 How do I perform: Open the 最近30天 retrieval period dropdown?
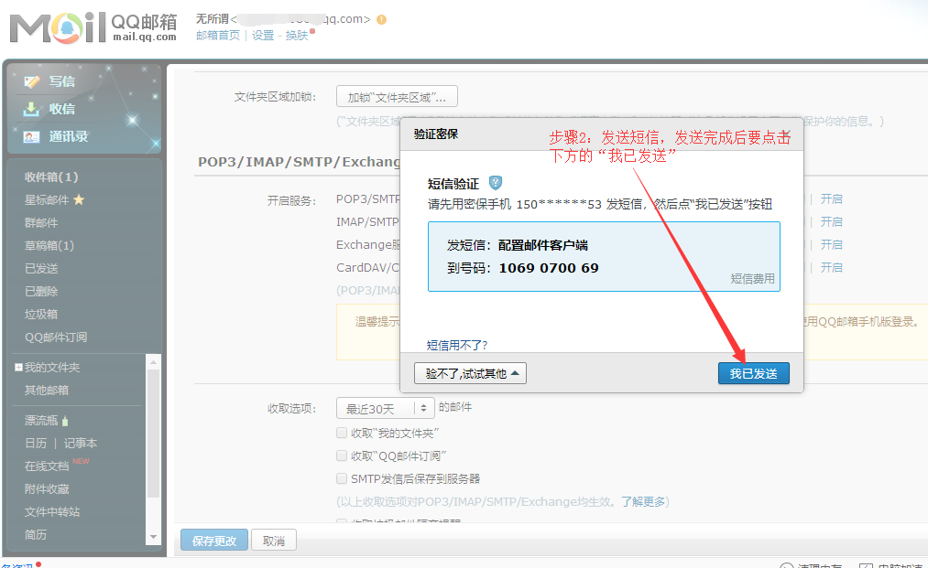pos(386,409)
